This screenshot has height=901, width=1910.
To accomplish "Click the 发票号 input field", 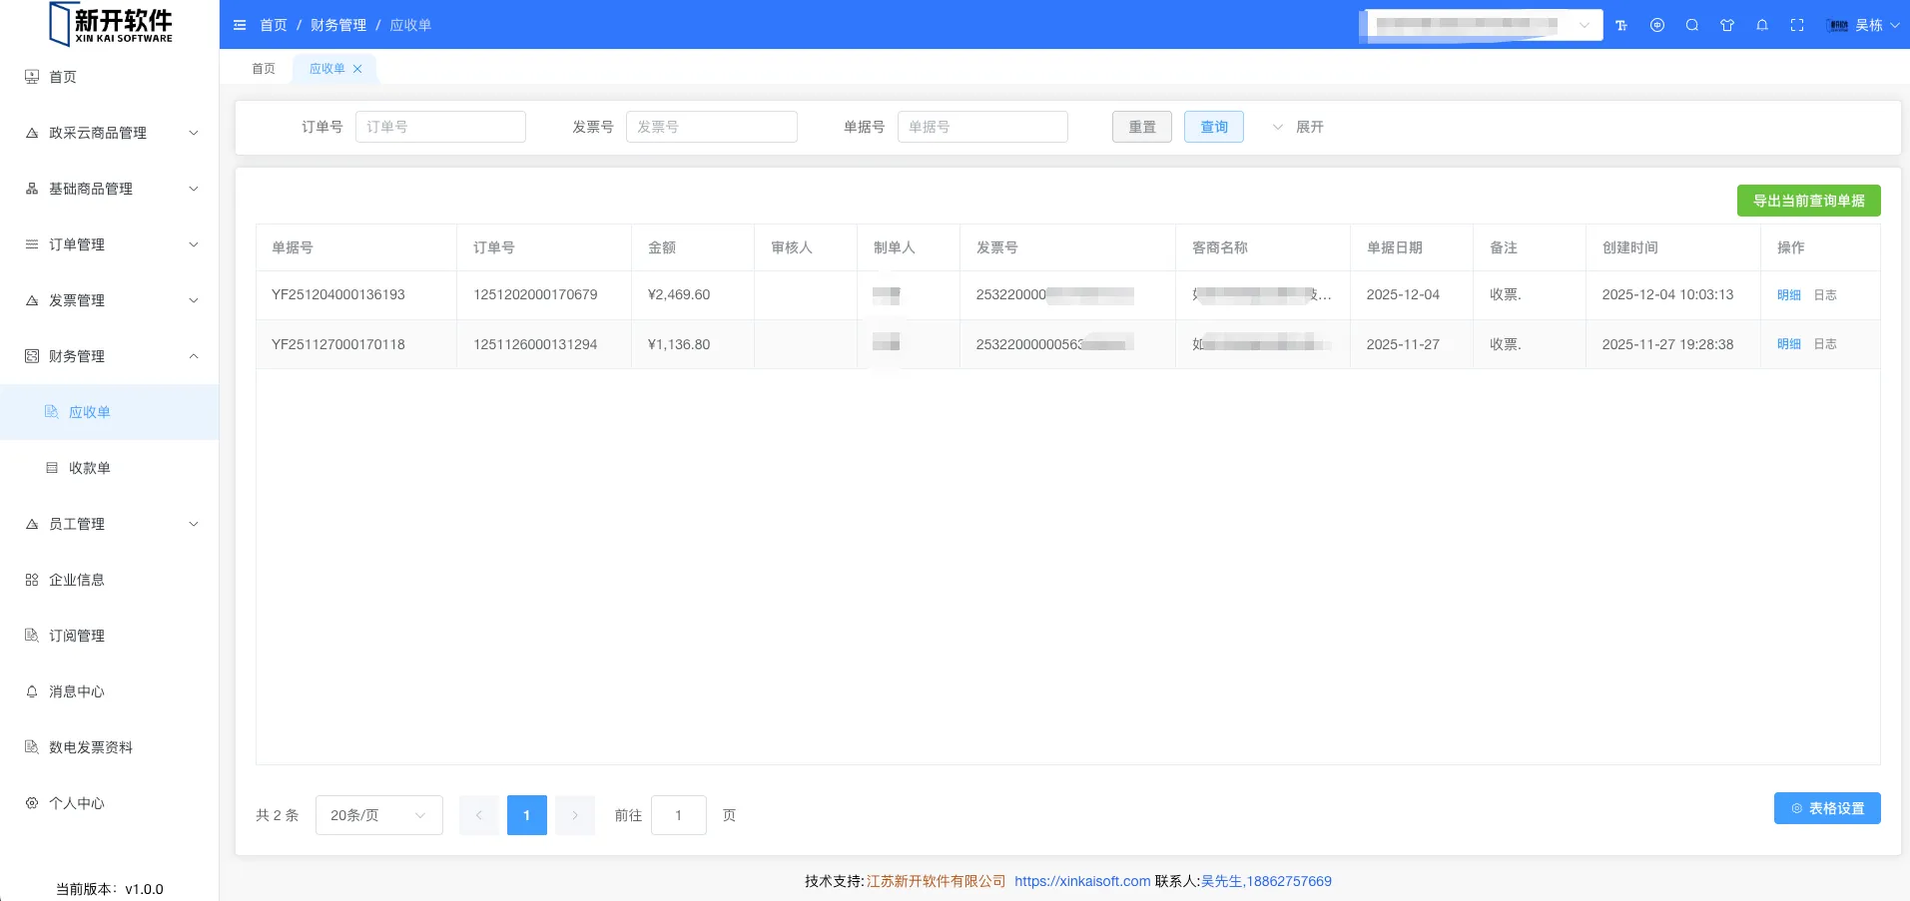I will pos(711,127).
